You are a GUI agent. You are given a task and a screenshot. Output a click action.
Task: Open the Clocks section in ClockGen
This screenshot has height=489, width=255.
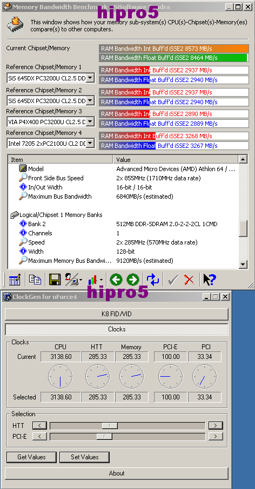coord(117,329)
